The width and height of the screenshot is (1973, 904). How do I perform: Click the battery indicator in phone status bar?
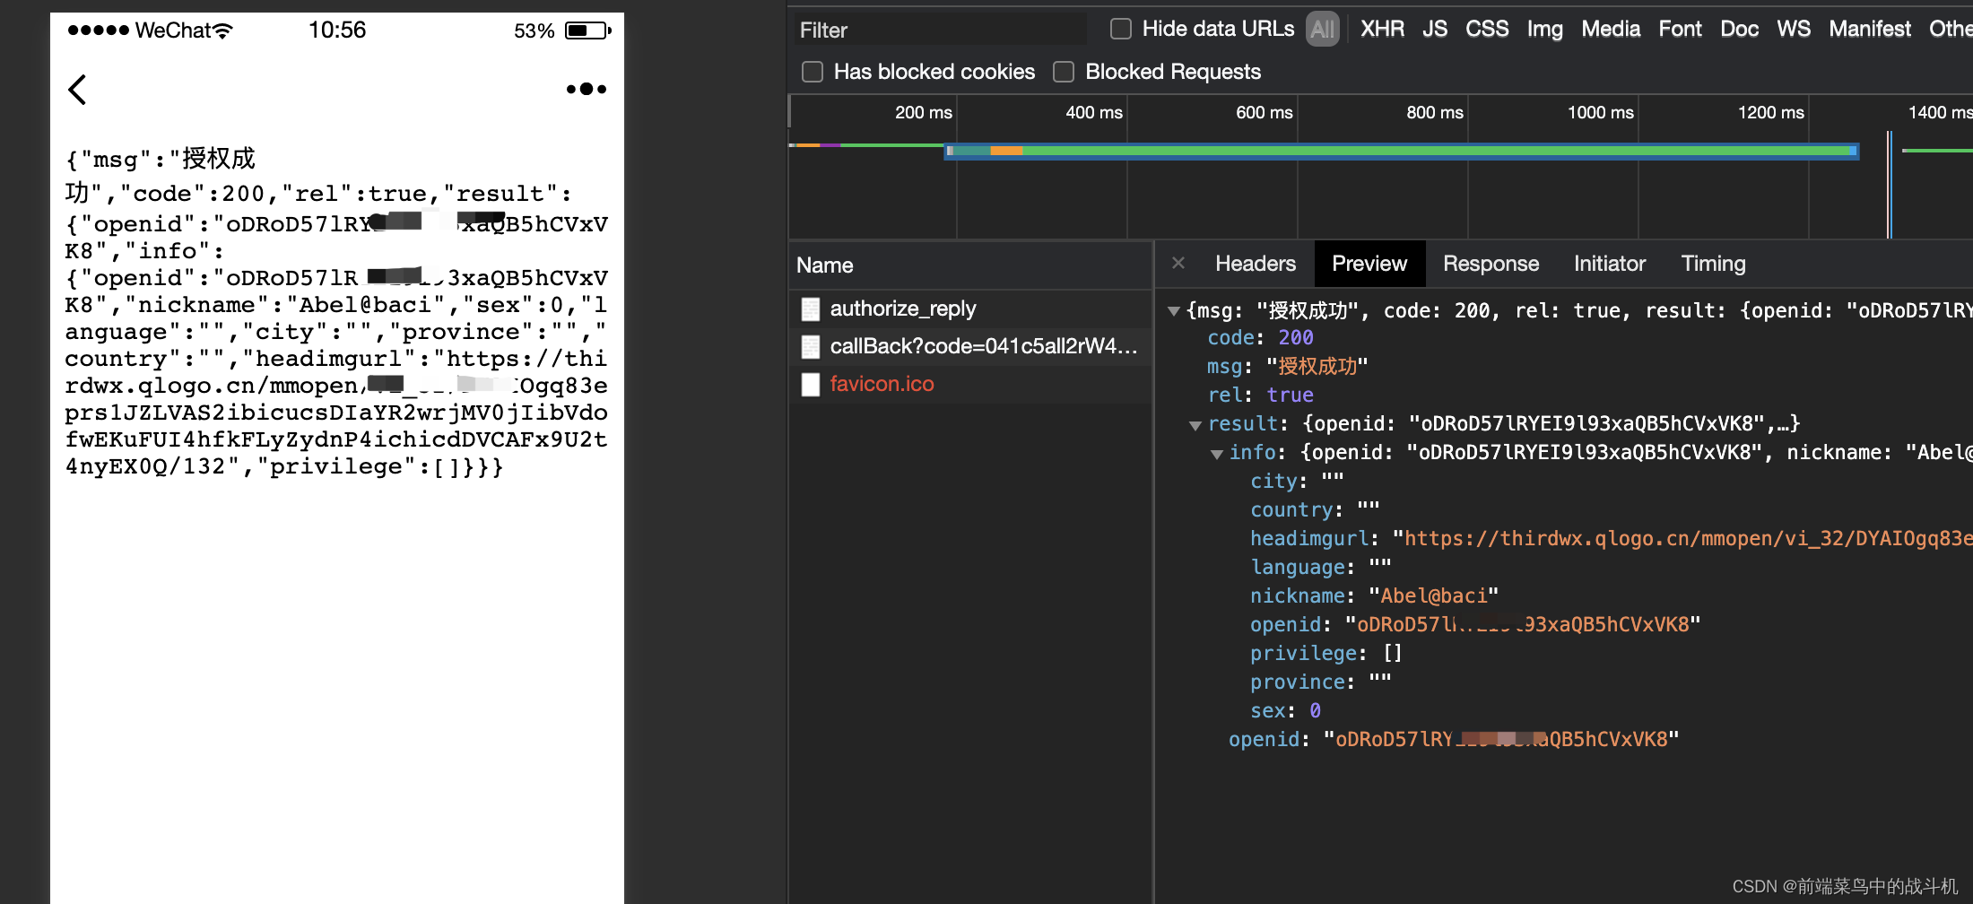[588, 30]
